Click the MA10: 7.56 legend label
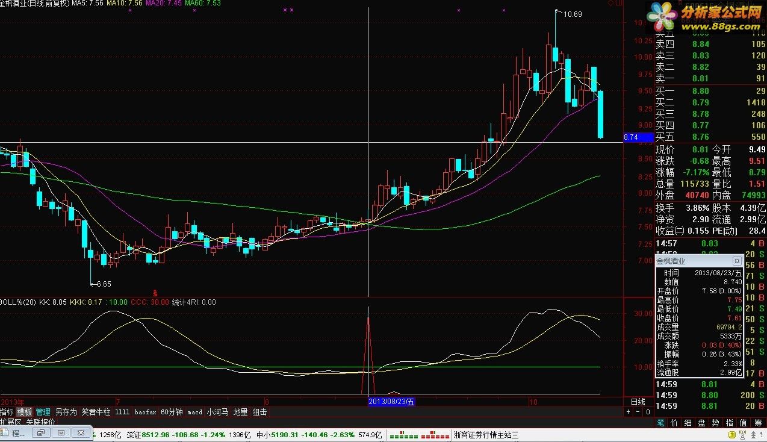This screenshot has height=442, width=767. (125, 3)
